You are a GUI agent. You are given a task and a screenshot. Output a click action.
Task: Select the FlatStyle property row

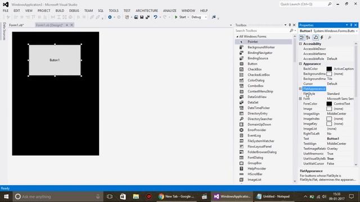pos(328,94)
